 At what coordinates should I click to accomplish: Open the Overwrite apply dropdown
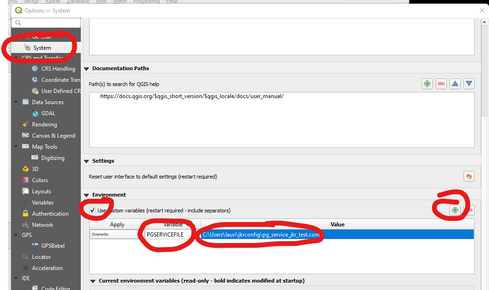(117, 234)
